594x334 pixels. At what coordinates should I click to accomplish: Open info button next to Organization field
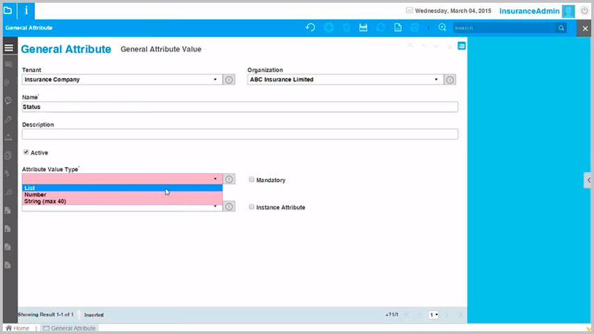tap(450, 80)
